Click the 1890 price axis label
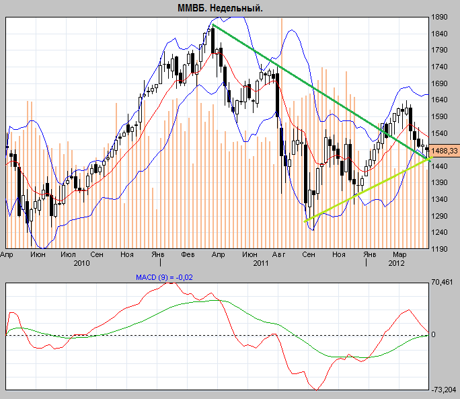 (x=439, y=17)
